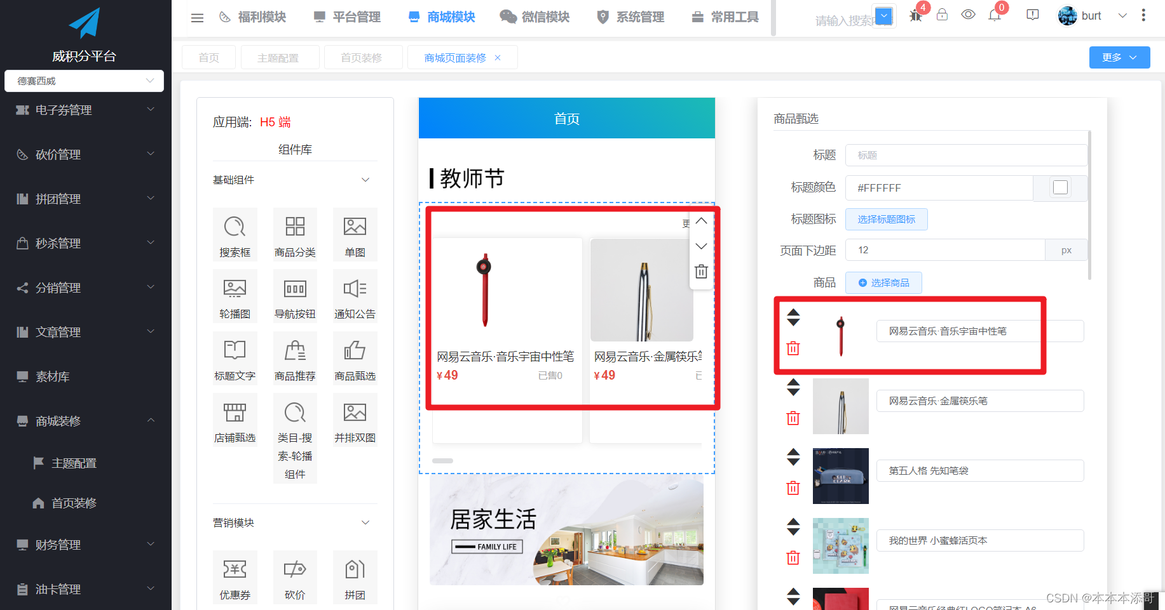The image size is (1165, 610).
Task: Expand 拼团管理 in sidebar
Action: tap(86, 199)
